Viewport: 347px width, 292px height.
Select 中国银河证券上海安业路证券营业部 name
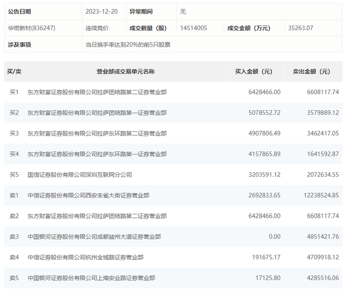coord(91,278)
